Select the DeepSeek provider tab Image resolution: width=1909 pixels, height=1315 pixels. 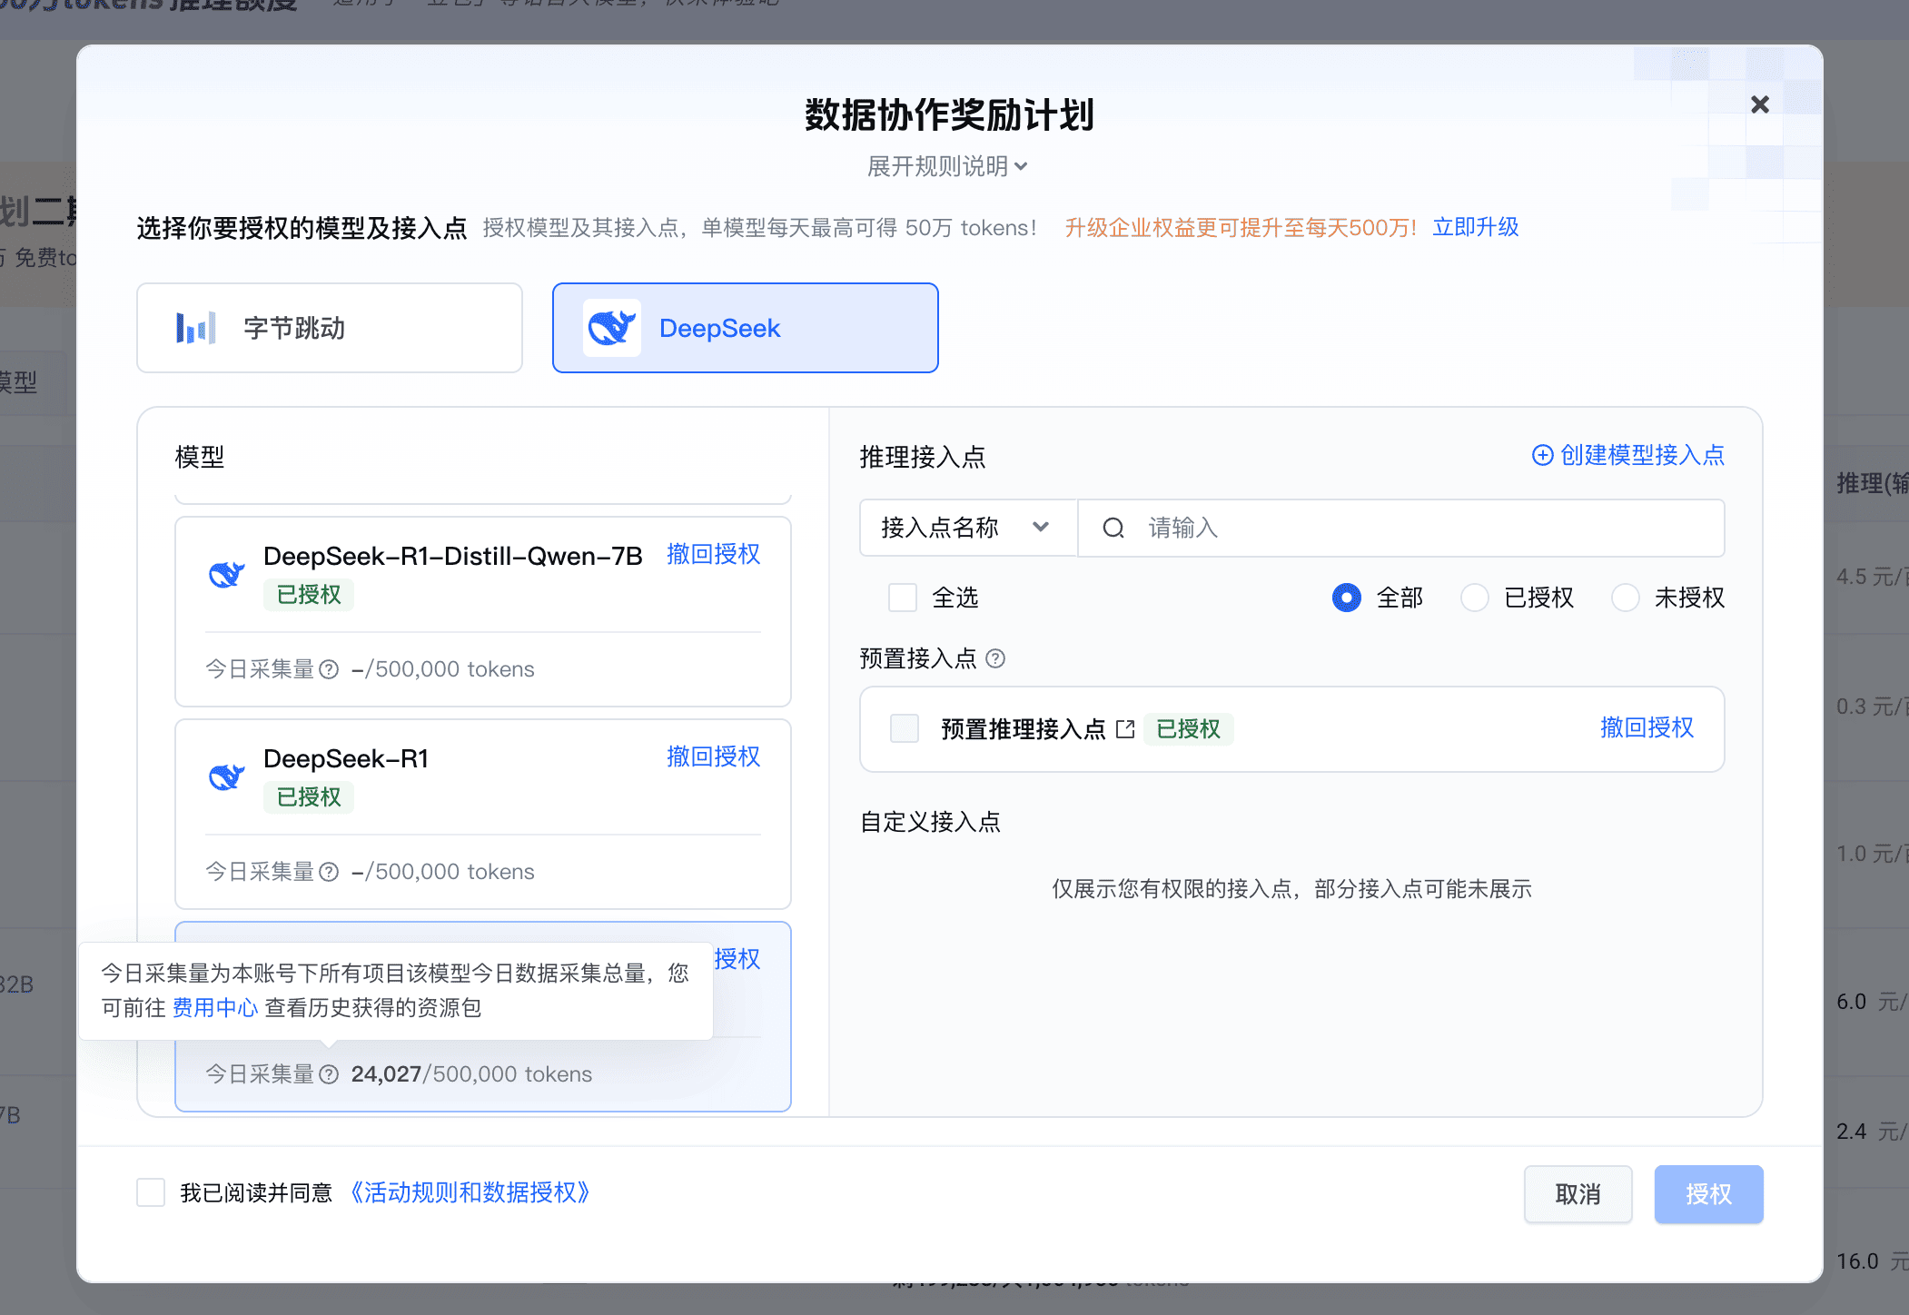745,328
